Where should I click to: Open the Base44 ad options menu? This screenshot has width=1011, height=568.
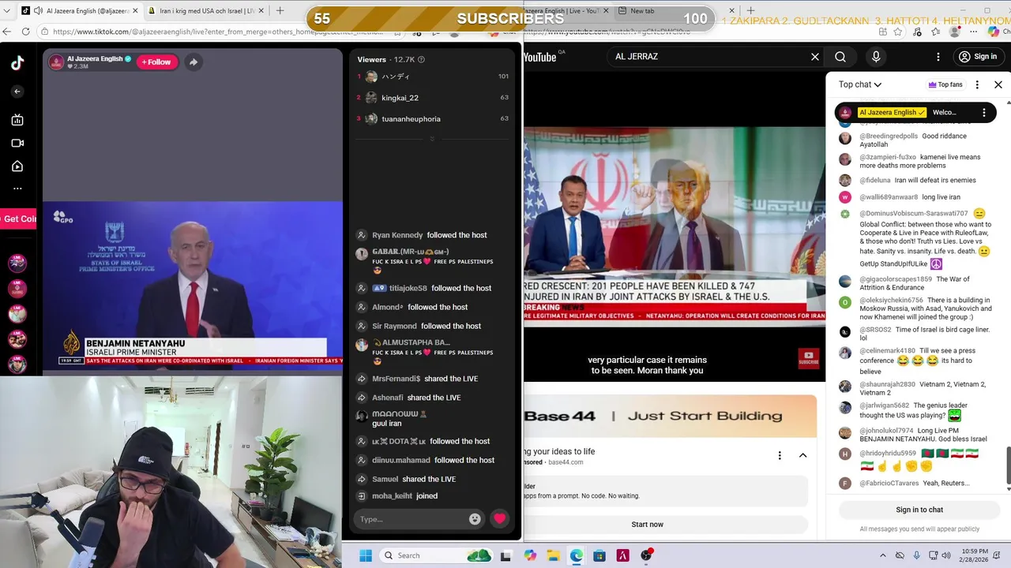(x=780, y=455)
